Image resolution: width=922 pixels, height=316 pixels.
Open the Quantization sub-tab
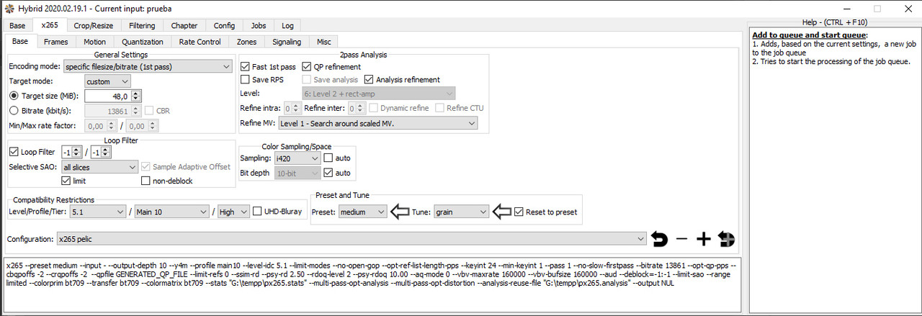coord(143,42)
